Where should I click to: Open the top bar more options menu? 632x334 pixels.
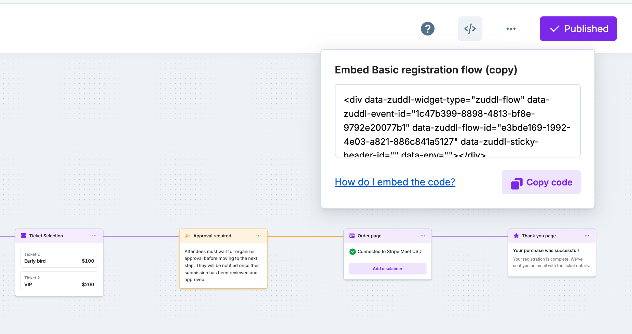click(x=511, y=29)
